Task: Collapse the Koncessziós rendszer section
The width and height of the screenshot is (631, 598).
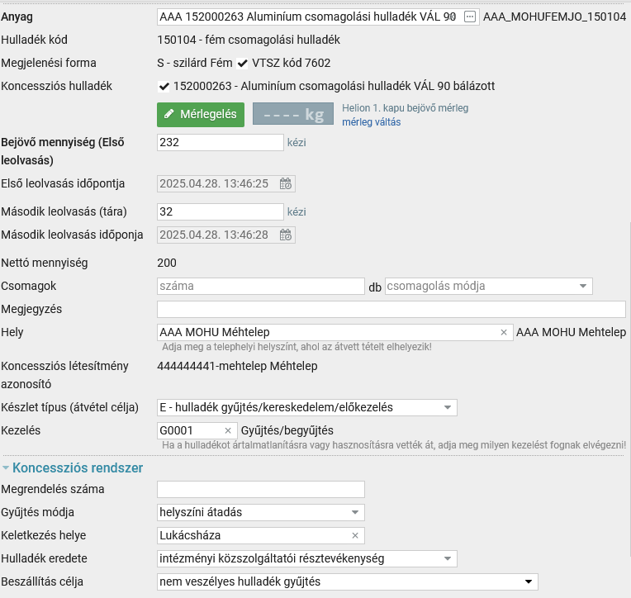Action: (73, 467)
